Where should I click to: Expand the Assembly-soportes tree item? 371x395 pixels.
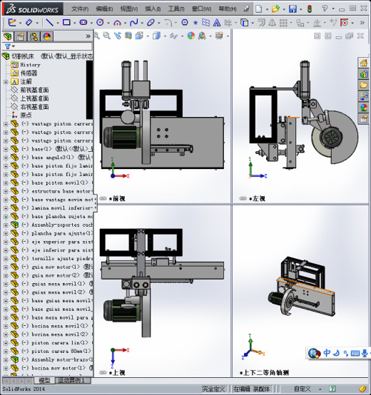click(6, 225)
